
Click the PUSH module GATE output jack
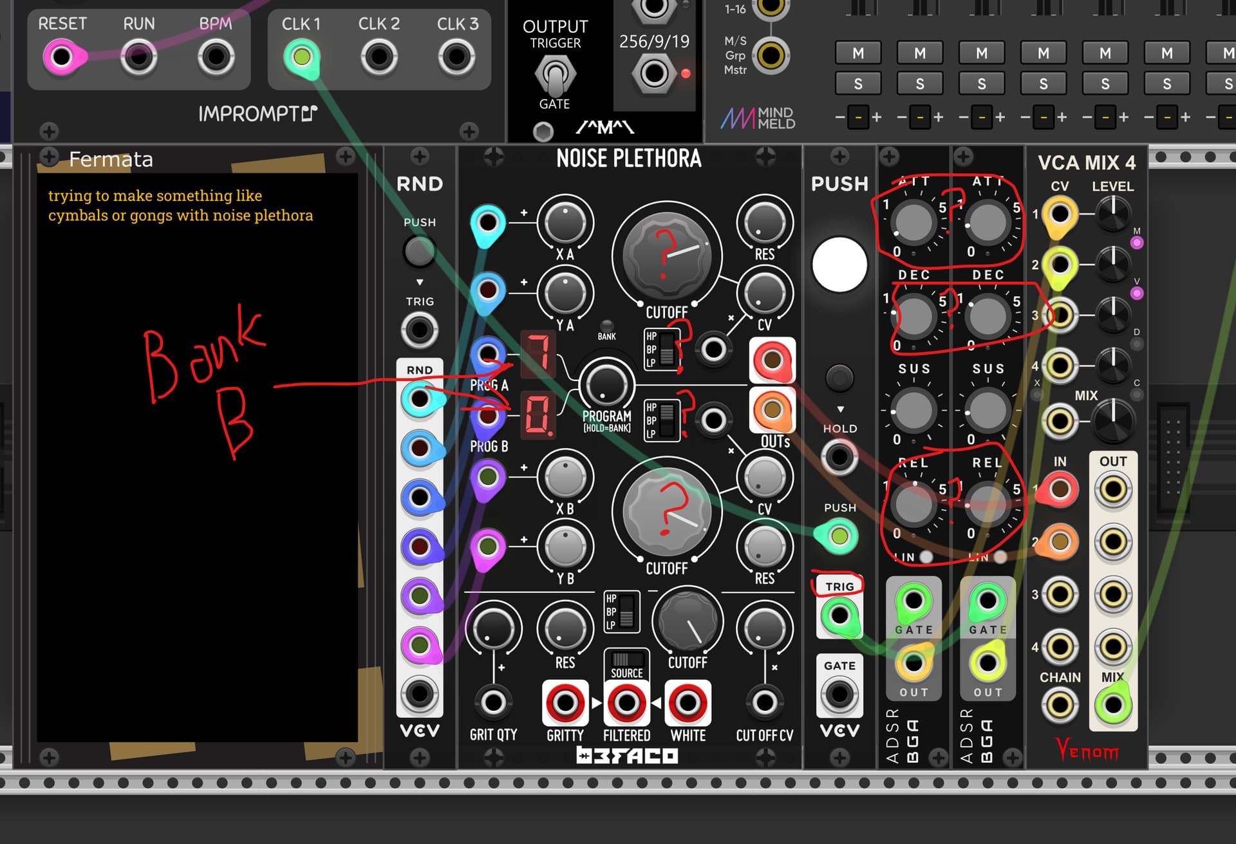839,694
